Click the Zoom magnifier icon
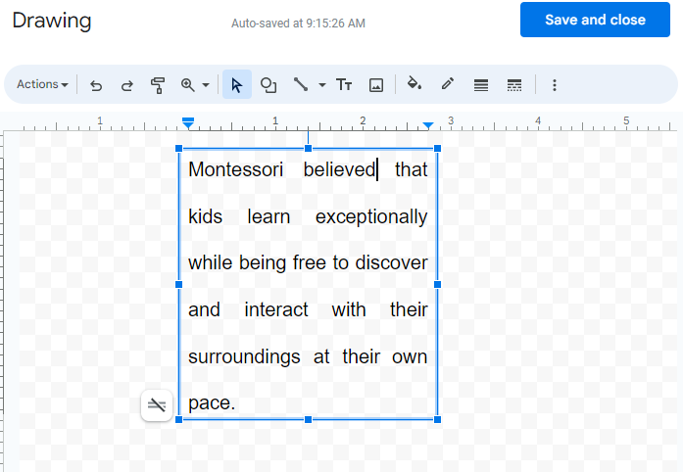The height and width of the screenshot is (472, 683). point(188,85)
